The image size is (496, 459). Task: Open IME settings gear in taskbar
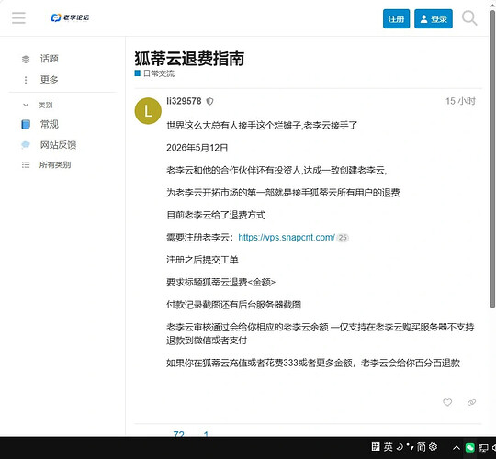(434, 447)
